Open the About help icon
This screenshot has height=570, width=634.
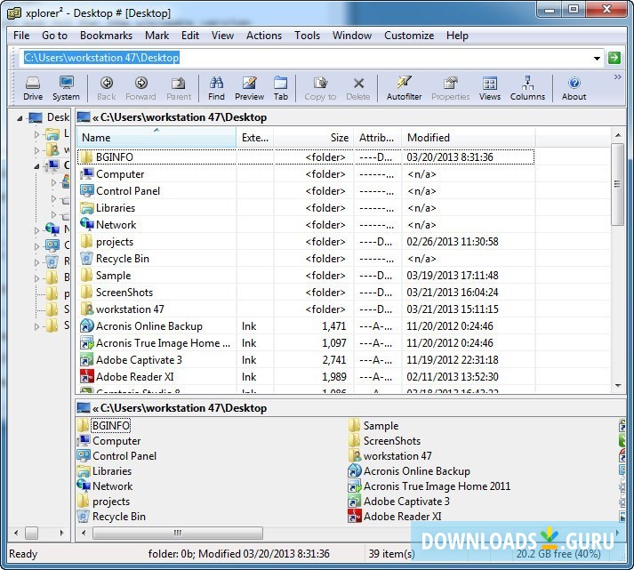574,88
